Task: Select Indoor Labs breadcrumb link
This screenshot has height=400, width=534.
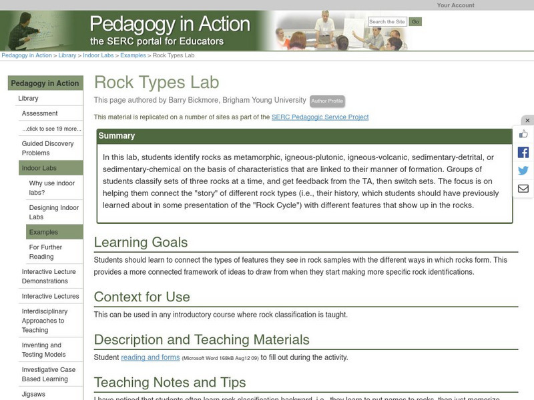Action: [x=98, y=55]
